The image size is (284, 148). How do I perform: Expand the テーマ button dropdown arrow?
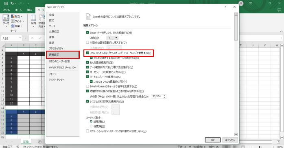point(6,26)
